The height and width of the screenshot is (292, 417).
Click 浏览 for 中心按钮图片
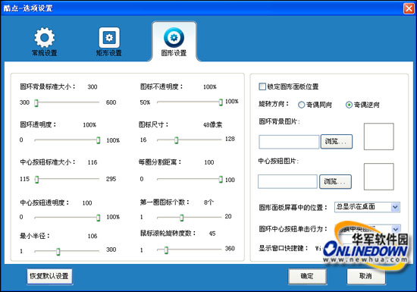[x=335, y=181]
